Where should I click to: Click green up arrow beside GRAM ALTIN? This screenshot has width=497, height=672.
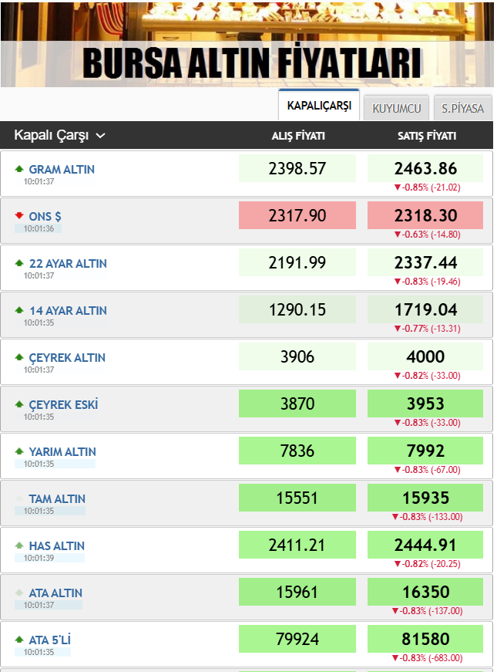pyautogui.click(x=19, y=169)
